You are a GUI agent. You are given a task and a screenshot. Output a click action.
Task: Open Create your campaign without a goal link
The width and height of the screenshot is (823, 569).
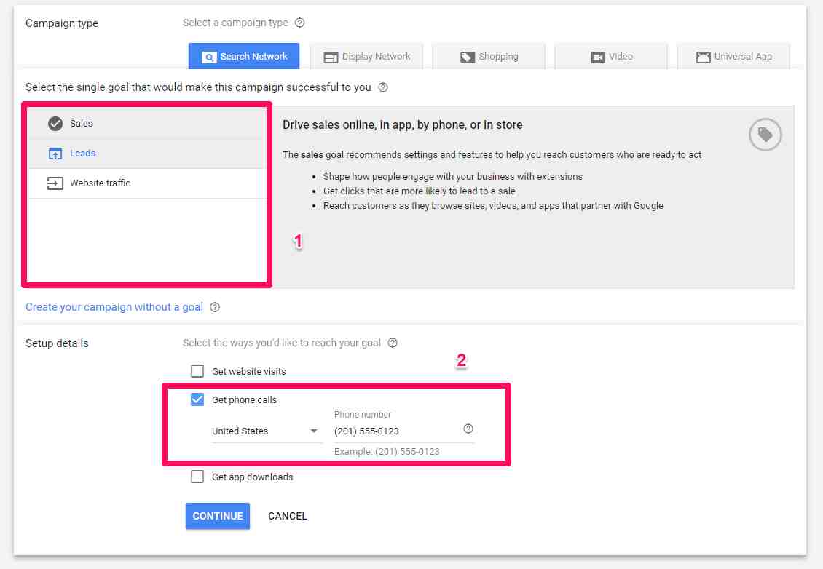114,307
